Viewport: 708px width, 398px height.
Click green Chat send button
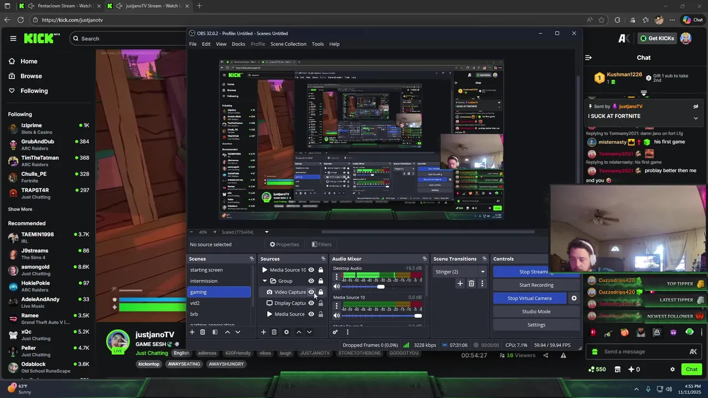691,369
